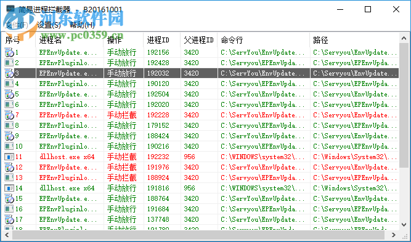Click the horizontal scrollbar right arrow
The width and height of the screenshot is (411, 242).
[x=393, y=235]
